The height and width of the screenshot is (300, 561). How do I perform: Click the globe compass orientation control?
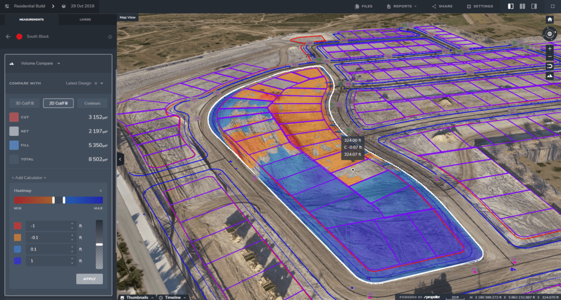(x=549, y=34)
